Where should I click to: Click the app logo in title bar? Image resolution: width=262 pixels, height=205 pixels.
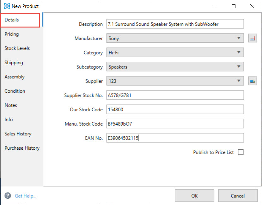pyautogui.click(x=6, y=6)
